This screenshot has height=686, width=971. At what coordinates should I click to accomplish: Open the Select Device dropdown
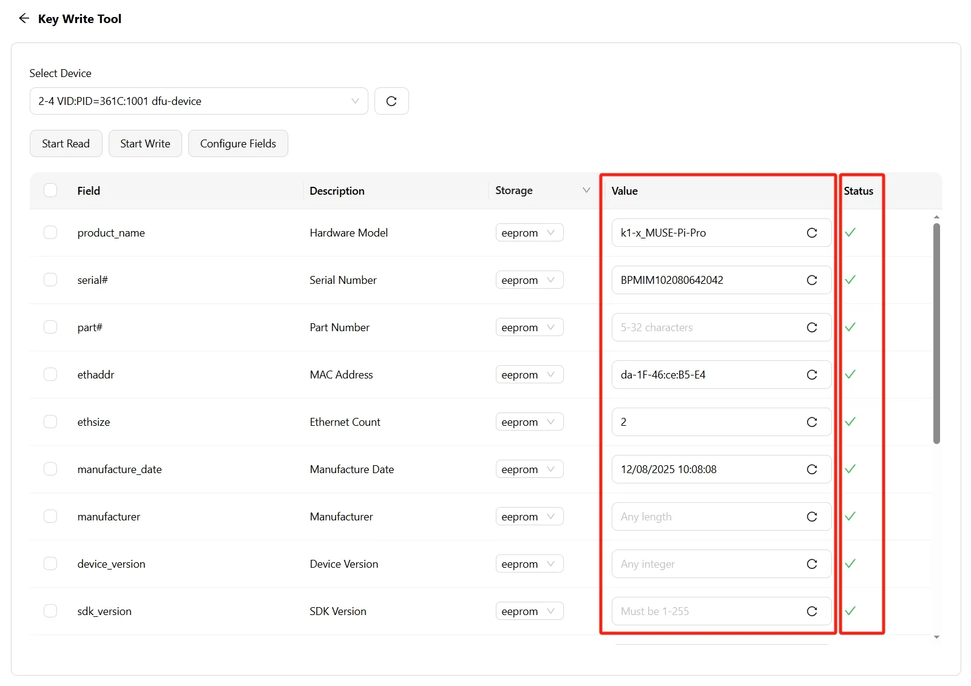pos(199,101)
